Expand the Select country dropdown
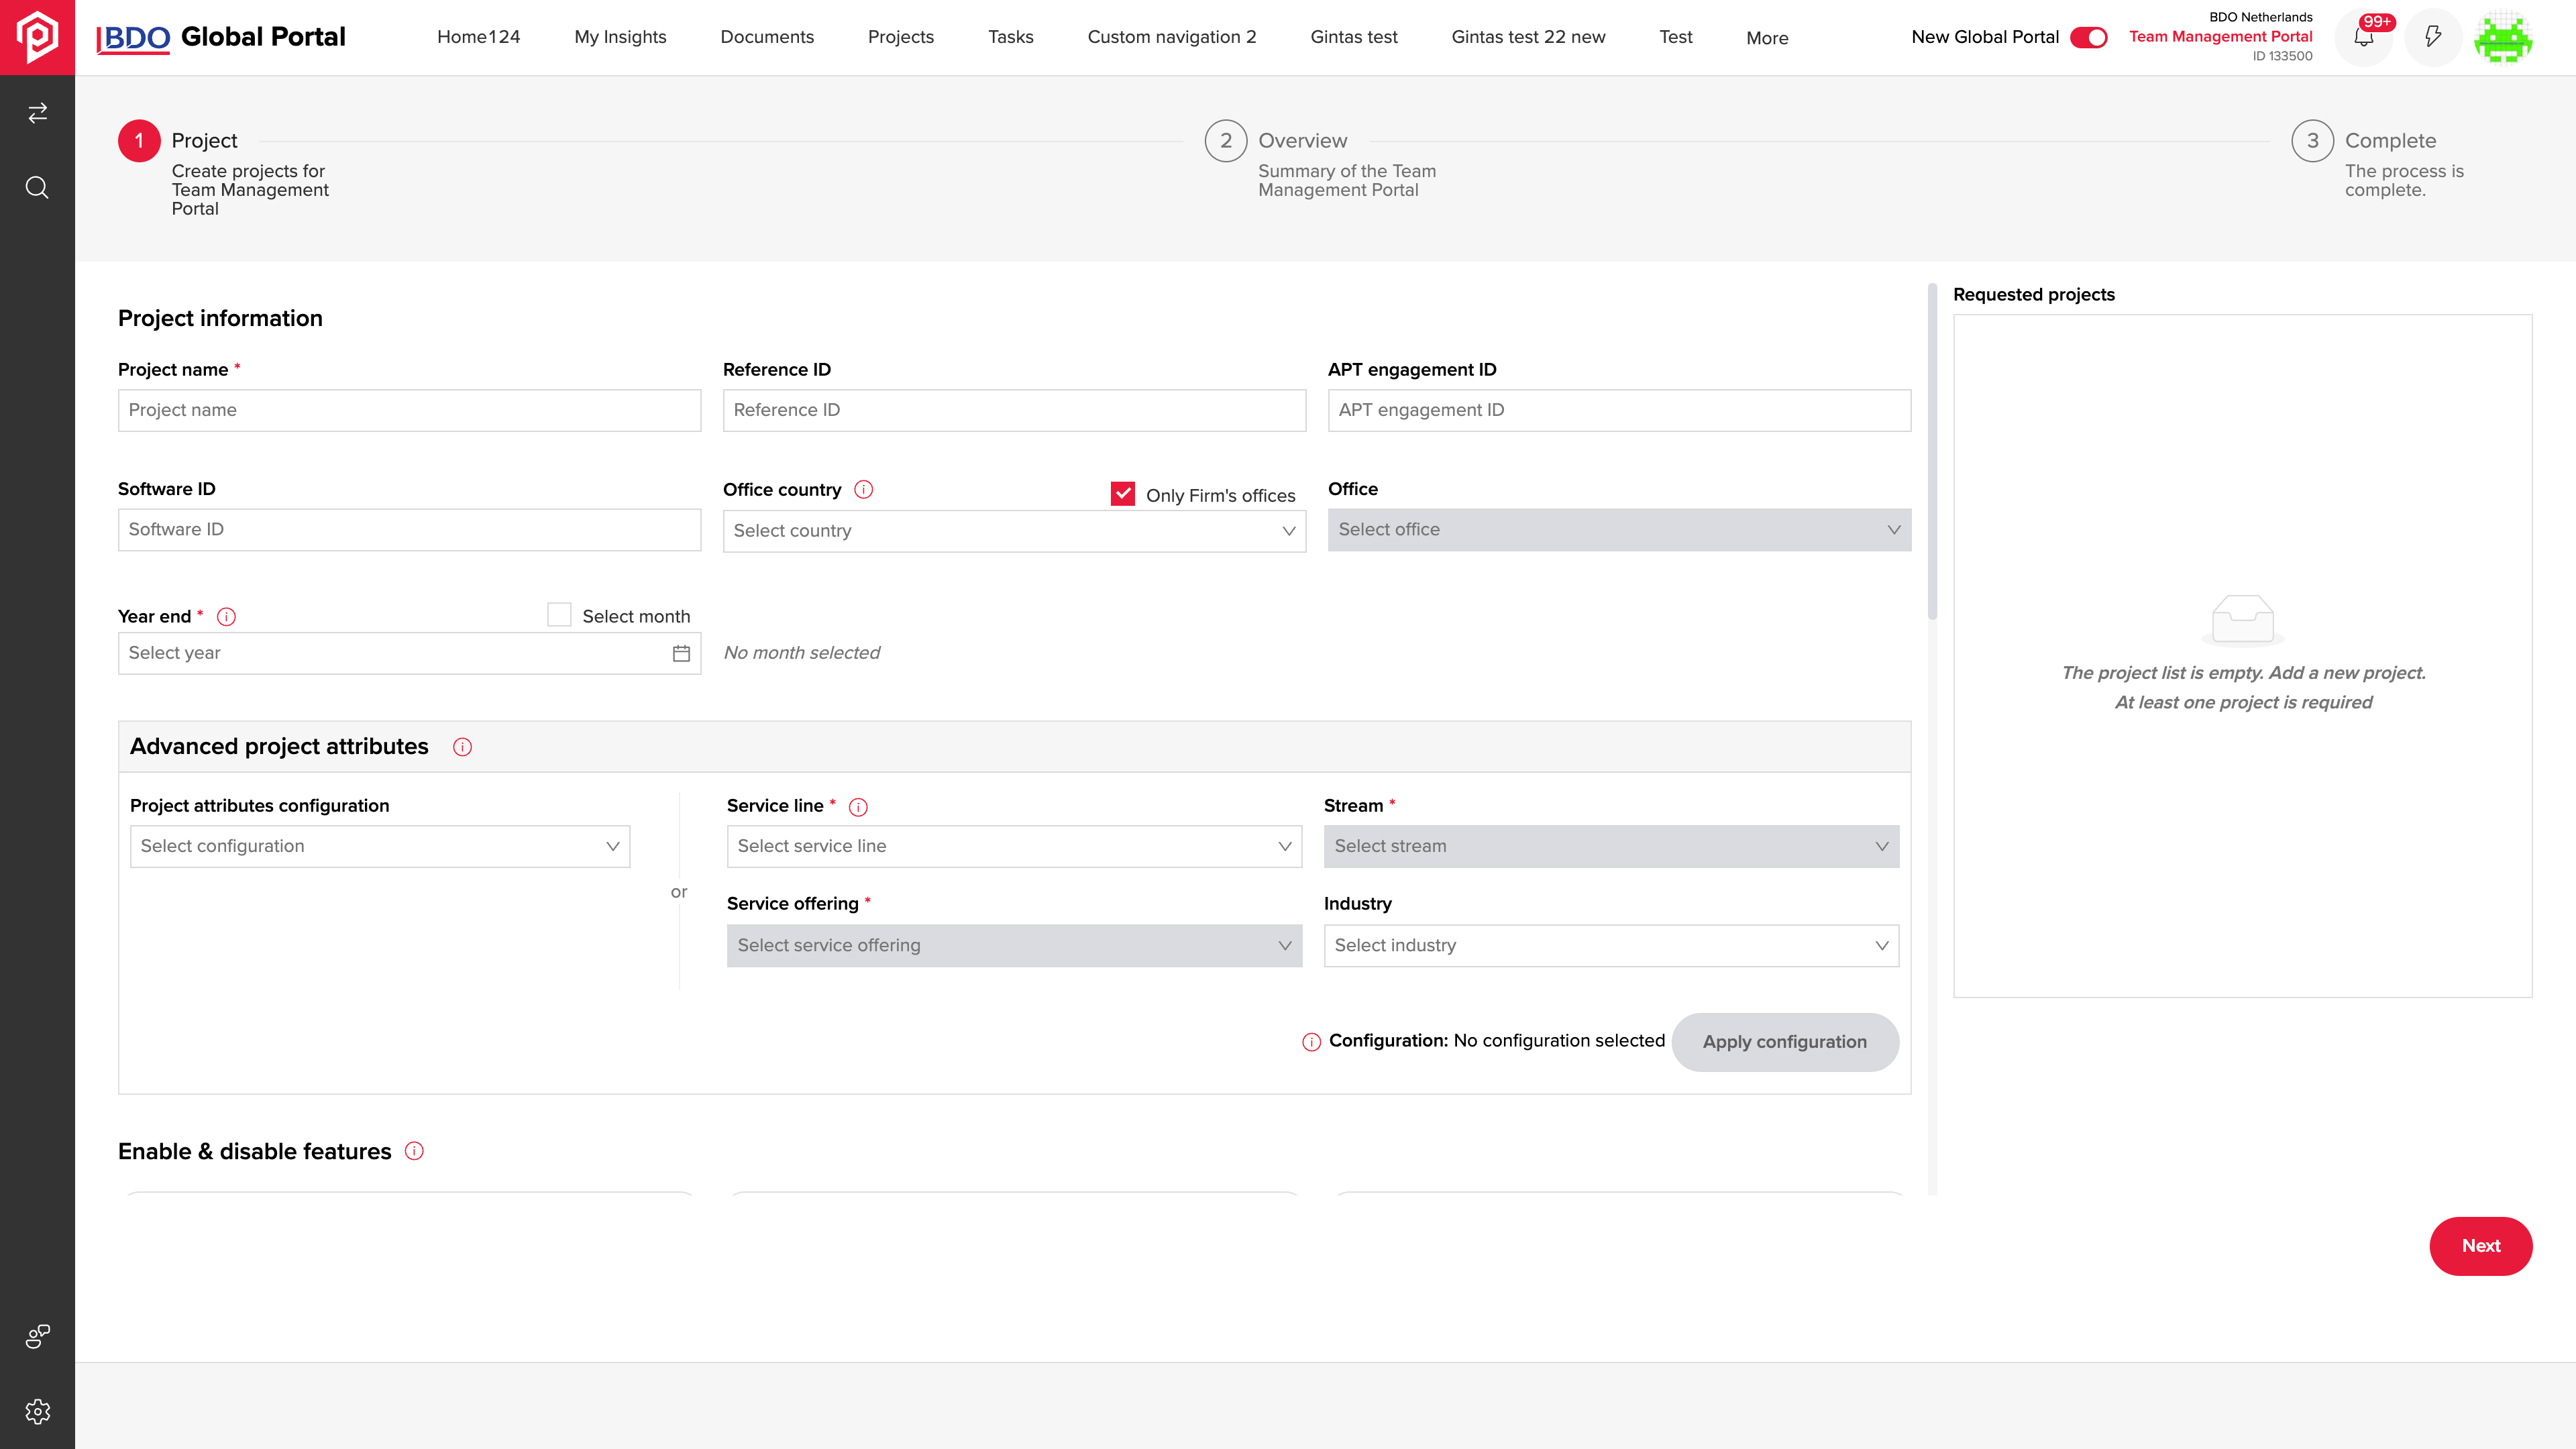 [1014, 531]
